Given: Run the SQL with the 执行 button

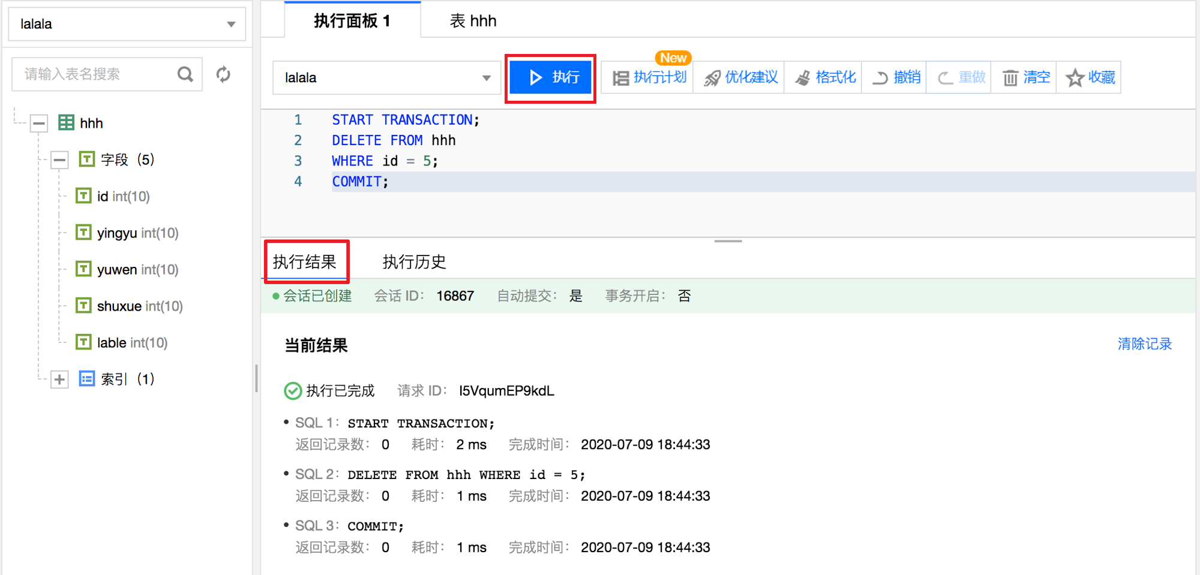Looking at the screenshot, I should pos(550,77).
